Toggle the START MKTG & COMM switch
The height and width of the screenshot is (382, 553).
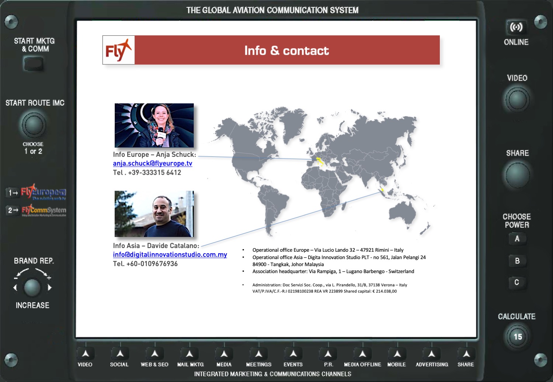point(34,64)
